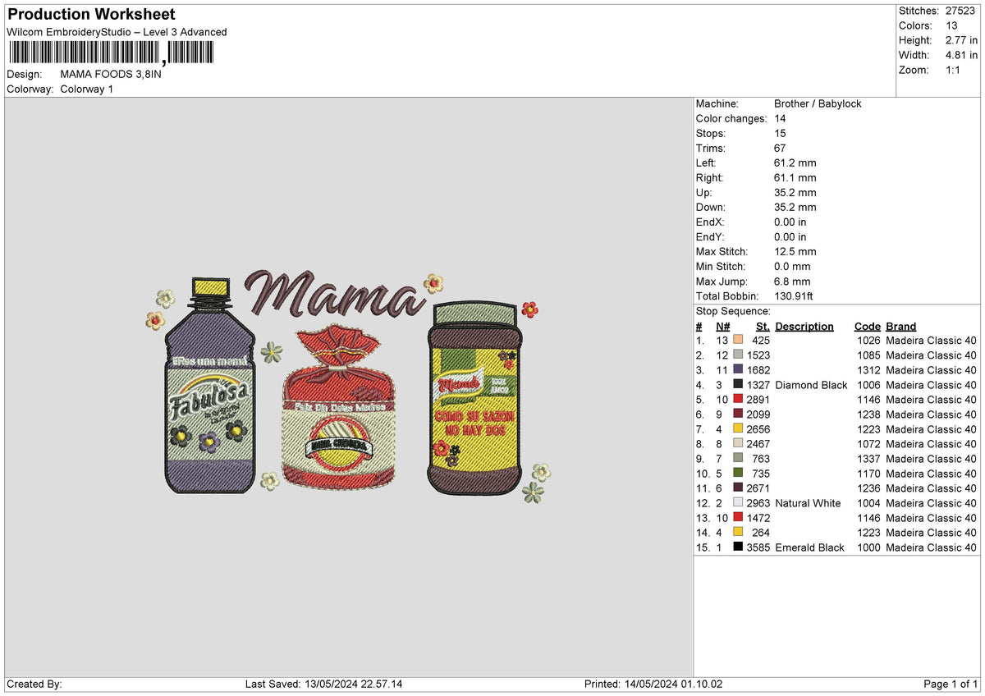Click the barcode under the Wilcom title
This screenshot has width=985, height=696.
point(110,53)
